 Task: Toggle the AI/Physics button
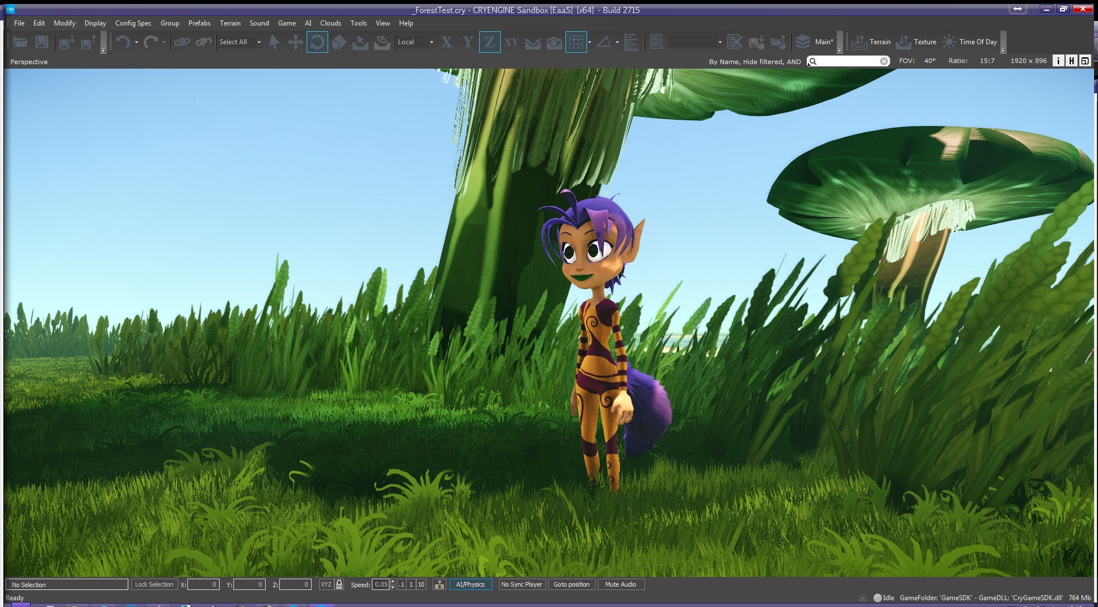pos(470,584)
